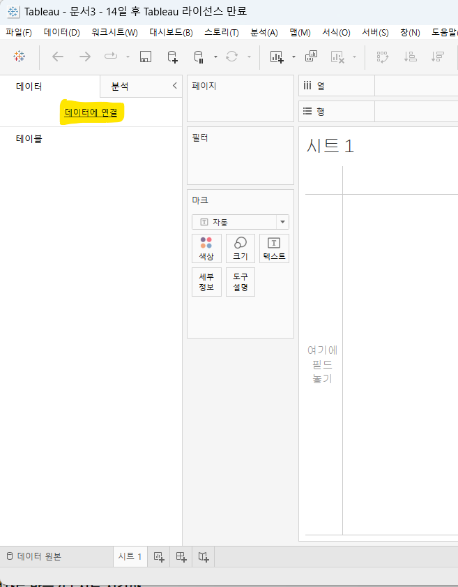Switch to the 분석 pane tab
458x587 pixels.
(x=120, y=87)
